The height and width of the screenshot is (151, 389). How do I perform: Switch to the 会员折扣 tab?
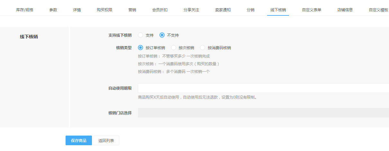tap(160, 10)
